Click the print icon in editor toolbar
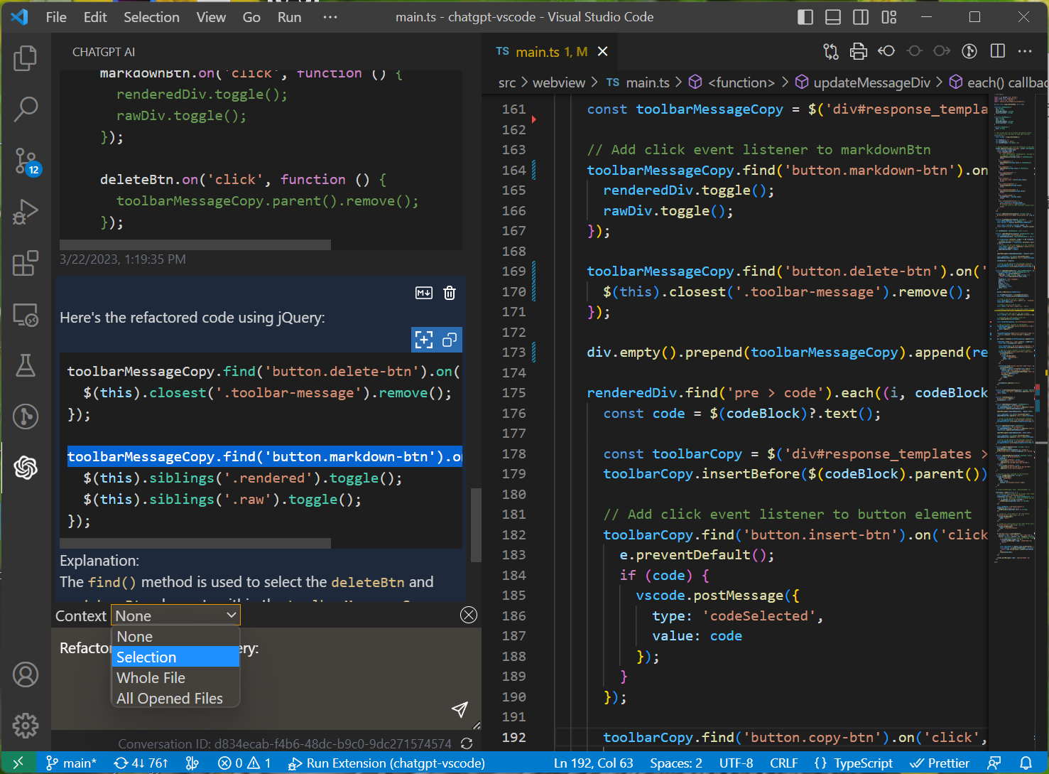Image resolution: width=1049 pixels, height=774 pixels. (x=859, y=51)
